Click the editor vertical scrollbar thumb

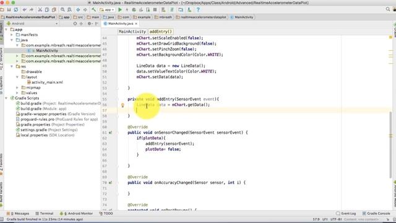(x=390, y=144)
